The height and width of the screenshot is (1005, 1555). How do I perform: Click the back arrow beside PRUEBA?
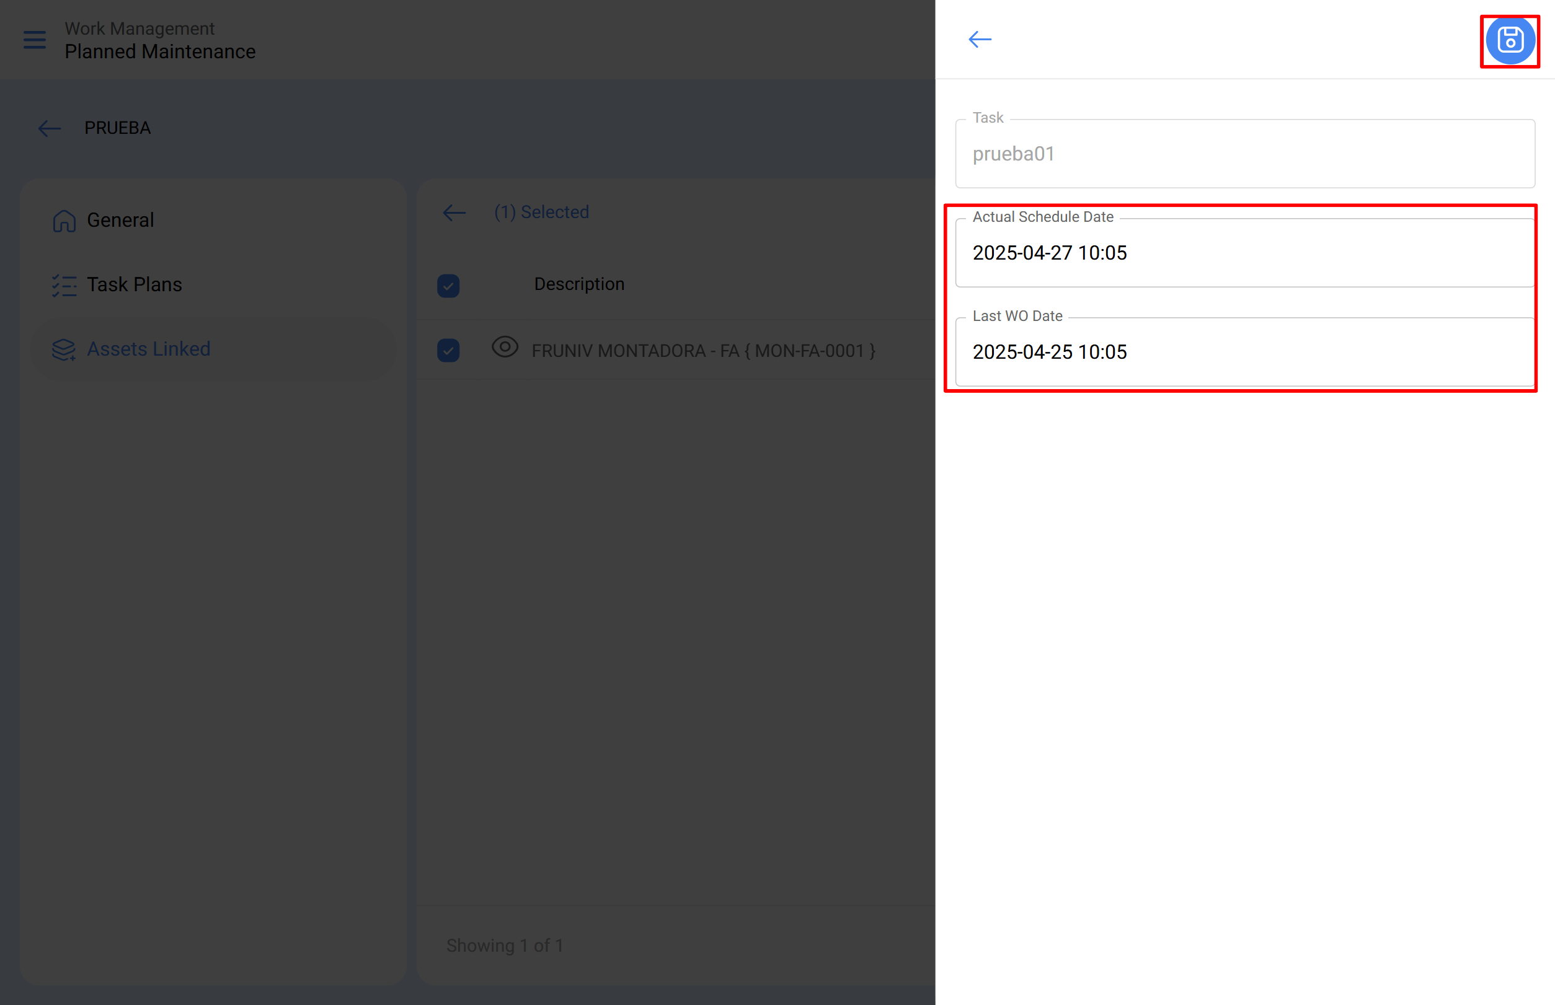coord(50,128)
